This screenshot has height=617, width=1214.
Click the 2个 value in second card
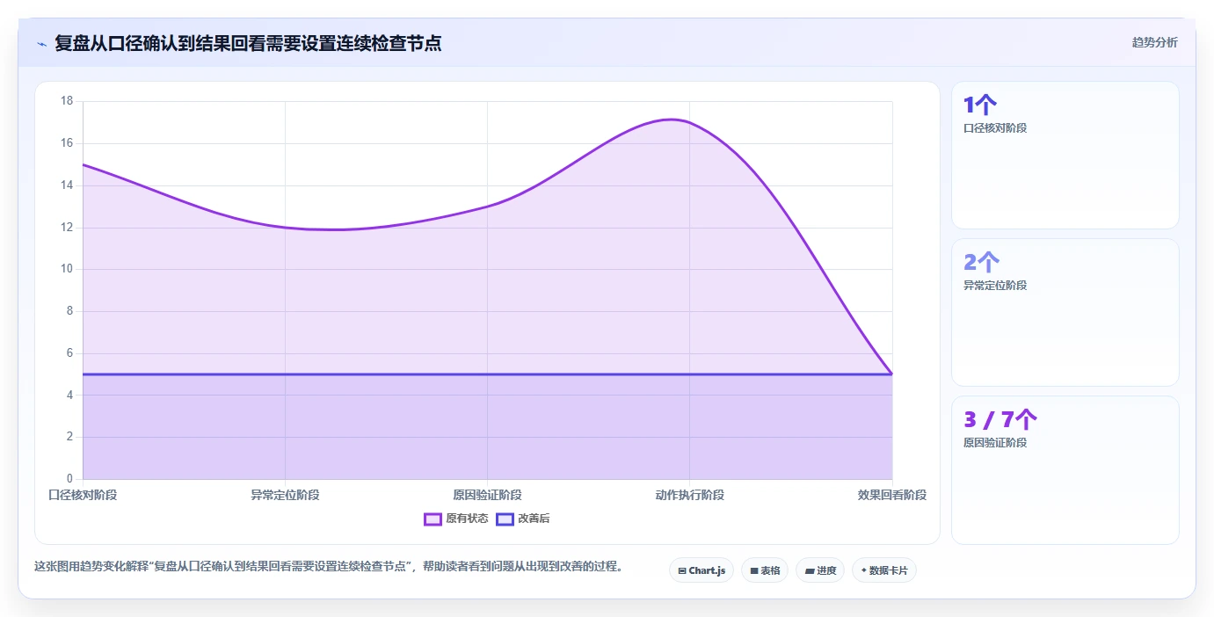[x=982, y=263]
